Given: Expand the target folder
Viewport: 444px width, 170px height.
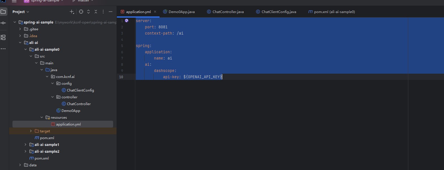Looking at the screenshot, I should coord(31,131).
